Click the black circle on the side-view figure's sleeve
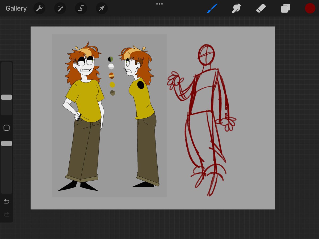The image size is (319, 239). click(141, 85)
